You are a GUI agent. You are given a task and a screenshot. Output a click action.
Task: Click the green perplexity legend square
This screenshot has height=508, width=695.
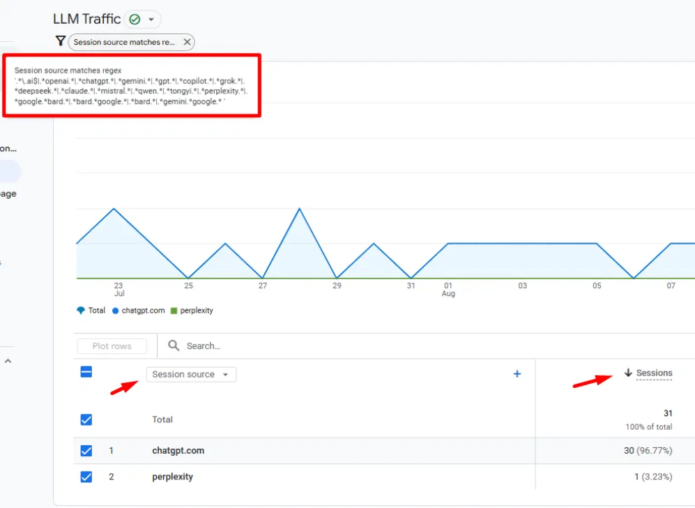click(x=174, y=311)
